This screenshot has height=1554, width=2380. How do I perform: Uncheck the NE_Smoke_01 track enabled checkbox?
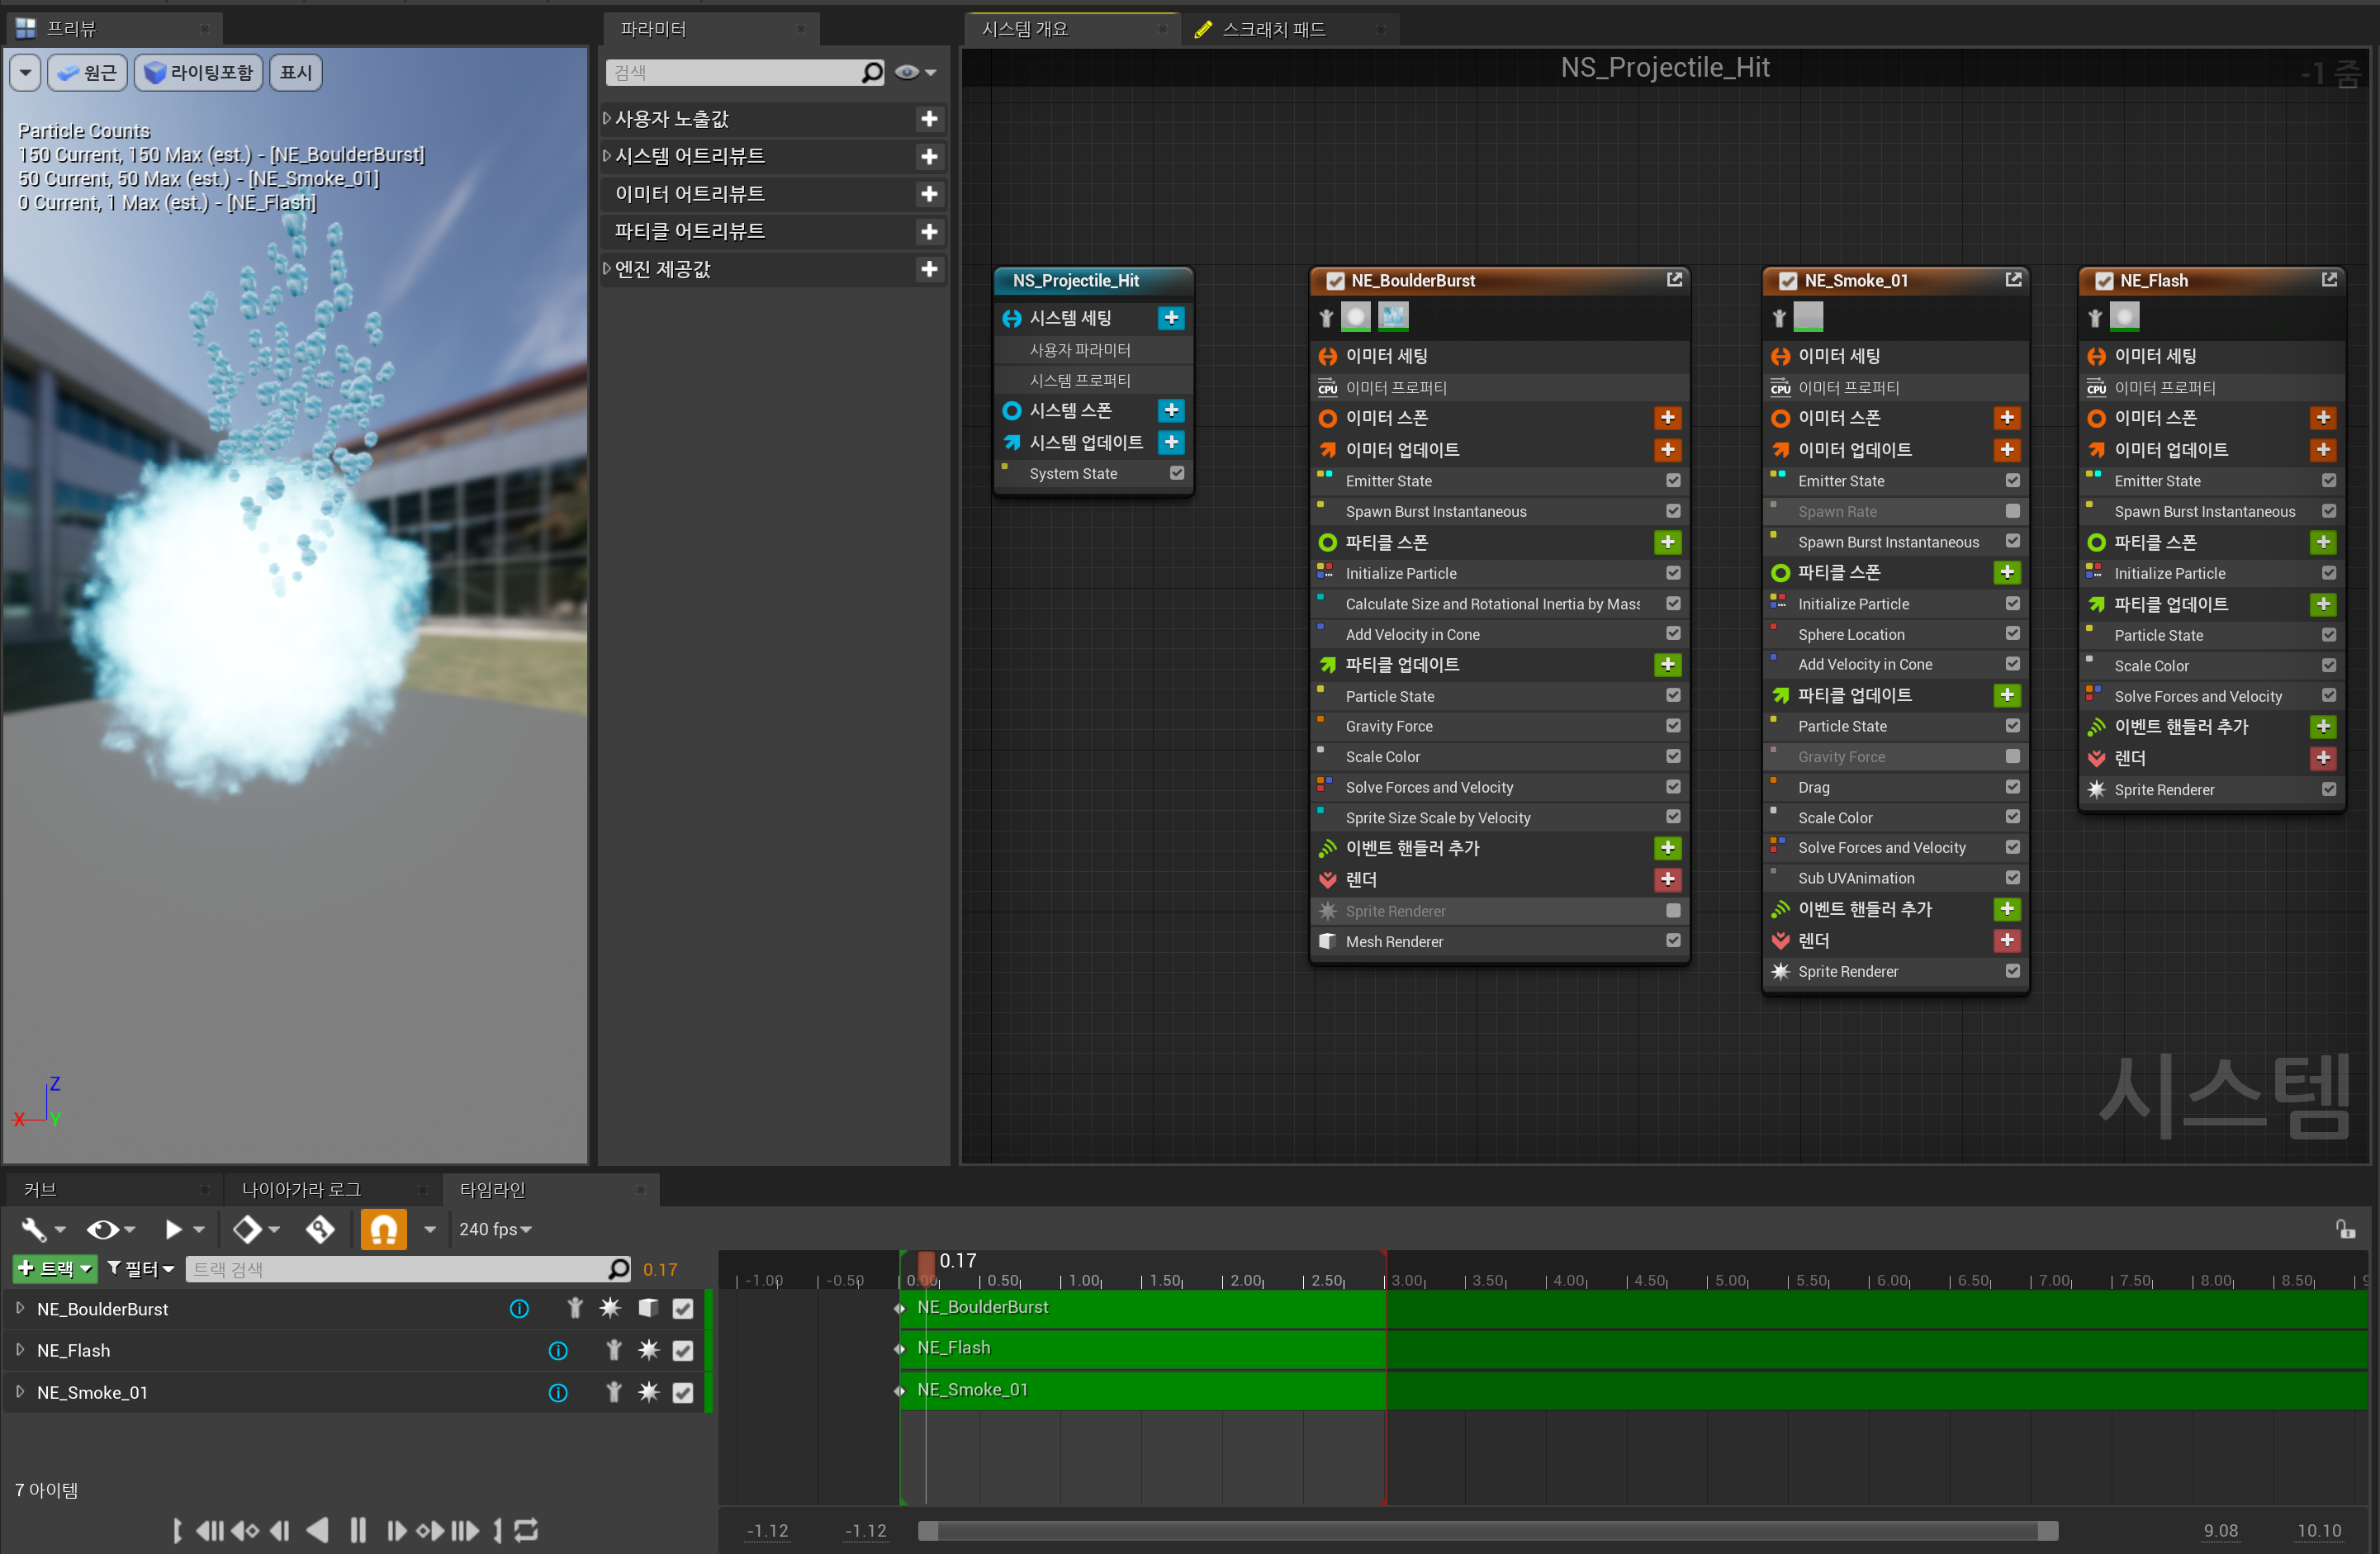pyautogui.click(x=683, y=1393)
